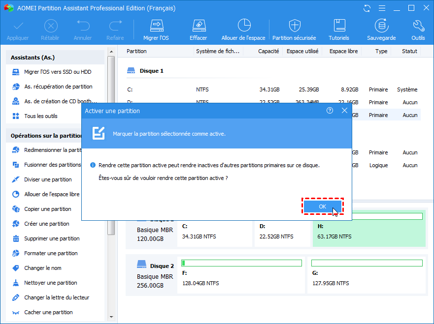
Task: Click sidebar scrollbar down arrow
Action: 111,317
